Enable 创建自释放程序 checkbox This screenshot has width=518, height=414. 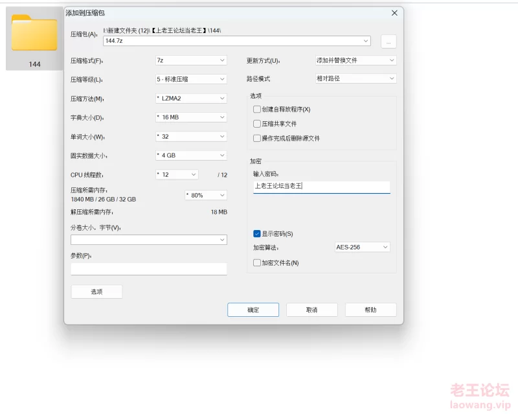click(x=256, y=109)
